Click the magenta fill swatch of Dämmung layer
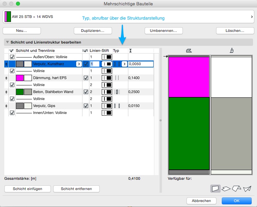The image size is (257, 207). coord(20,78)
